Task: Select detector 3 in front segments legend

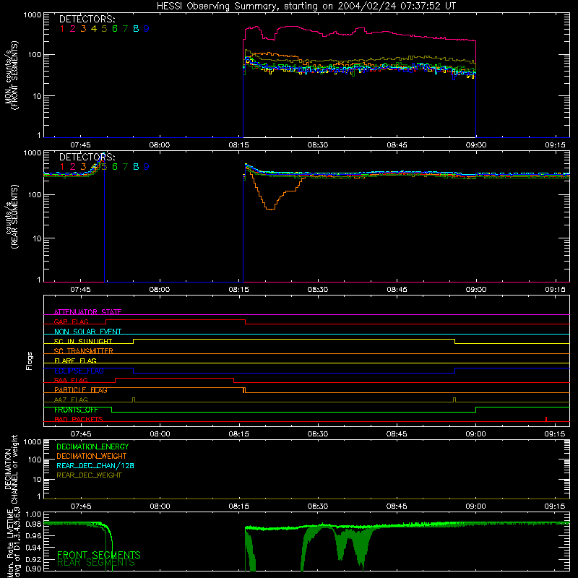Action: 83,29
